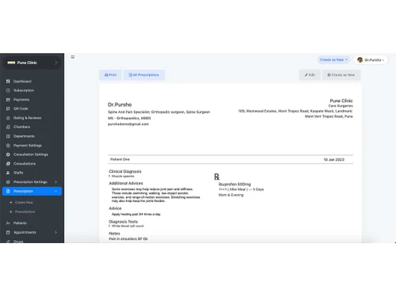This screenshot has height=297, width=396.
Task: Click the Rating & Reviews star icon
Action: pos(8,118)
